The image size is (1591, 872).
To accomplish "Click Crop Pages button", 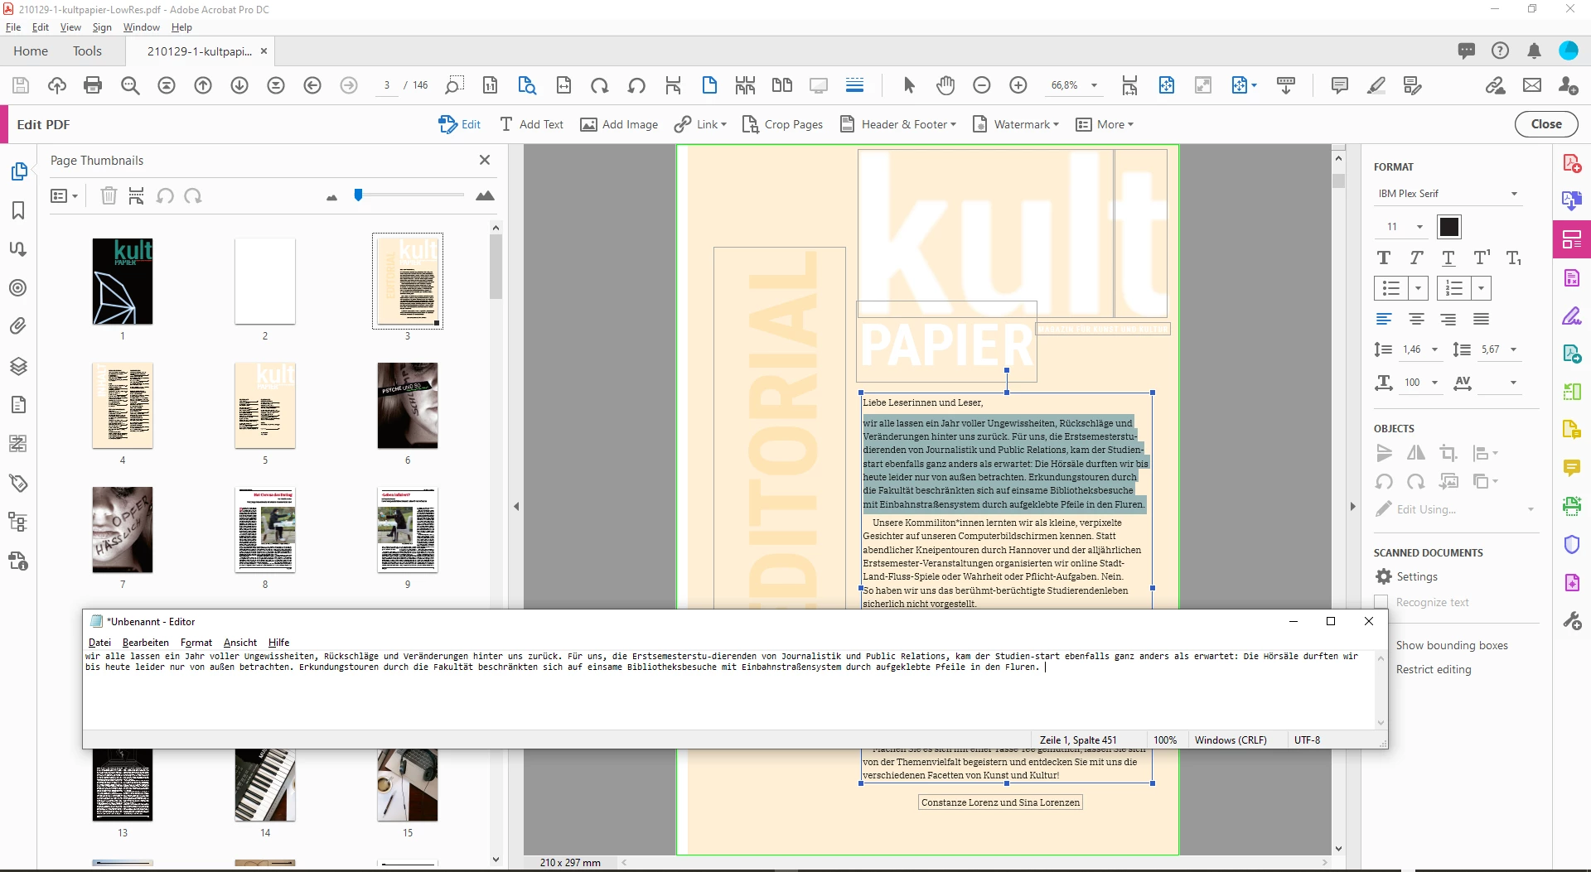I will (x=782, y=124).
